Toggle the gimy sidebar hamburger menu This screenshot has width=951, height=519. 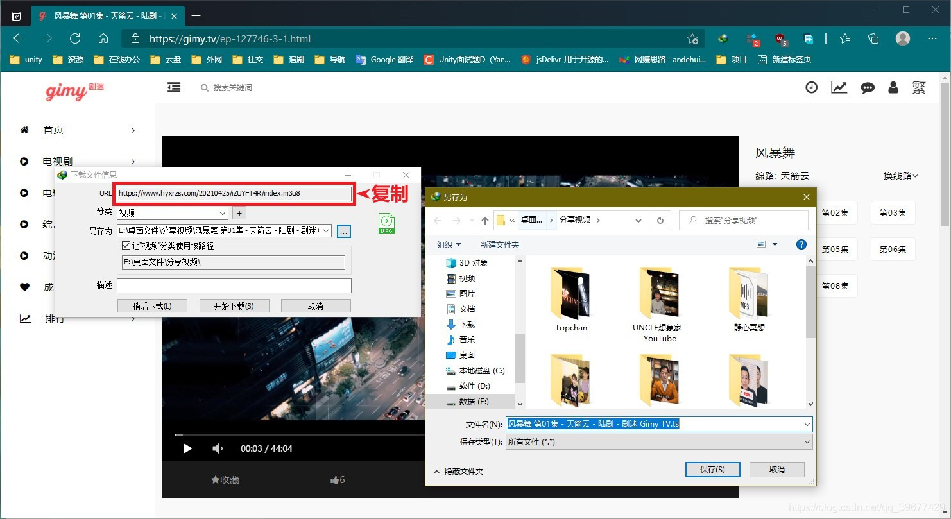[x=174, y=87]
